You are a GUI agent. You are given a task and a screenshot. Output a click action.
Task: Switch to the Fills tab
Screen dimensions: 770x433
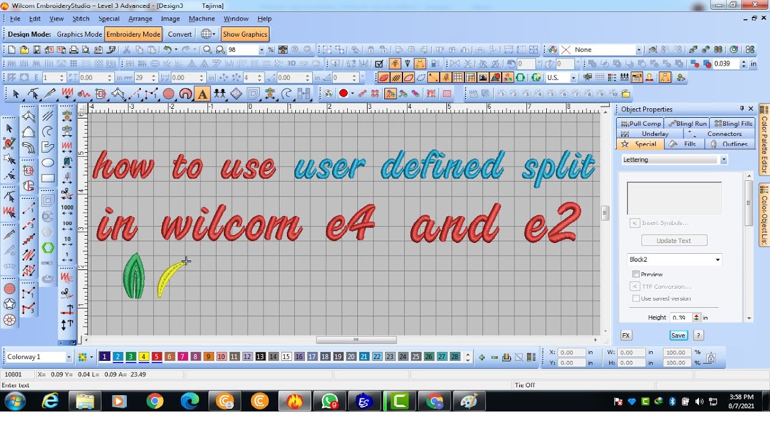684,144
